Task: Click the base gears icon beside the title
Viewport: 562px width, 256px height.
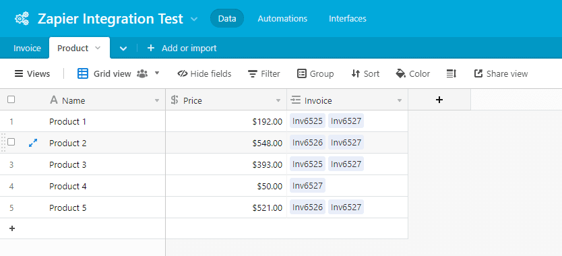Action: [22, 19]
